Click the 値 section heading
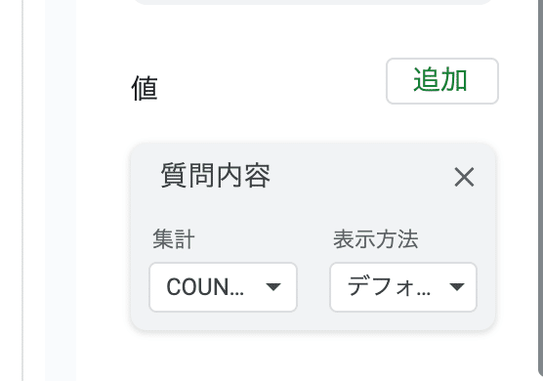543x381 pixels. pyautogui.click(x=145, y=89)
